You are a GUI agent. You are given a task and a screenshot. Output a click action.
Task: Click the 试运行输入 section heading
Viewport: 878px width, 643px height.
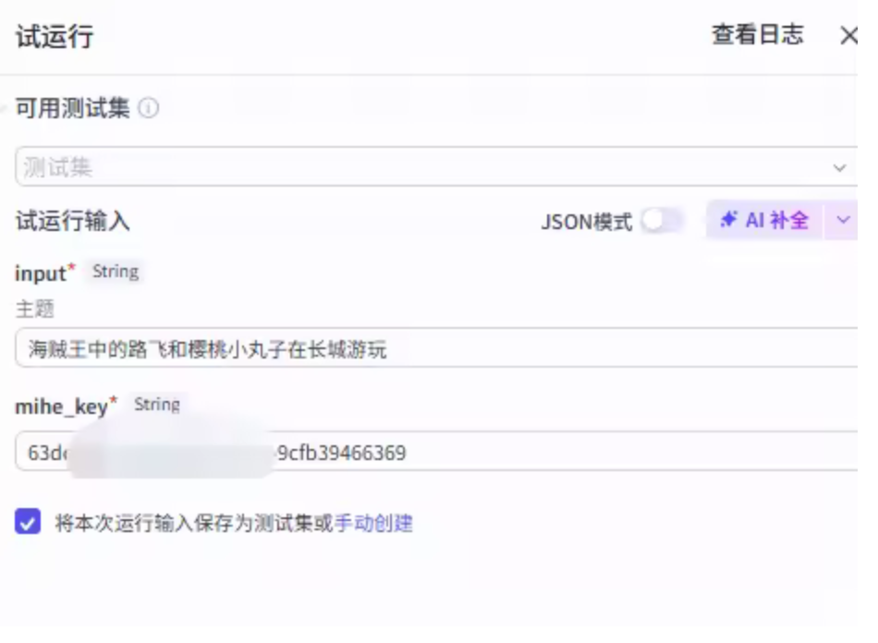[72, 222]
